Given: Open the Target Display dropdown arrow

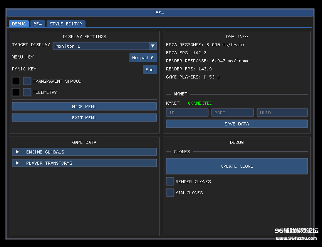Looking at the screenshot, I should pos(153,46).
